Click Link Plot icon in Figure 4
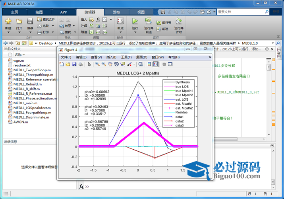284x199 pixels. tap(141, 64)
